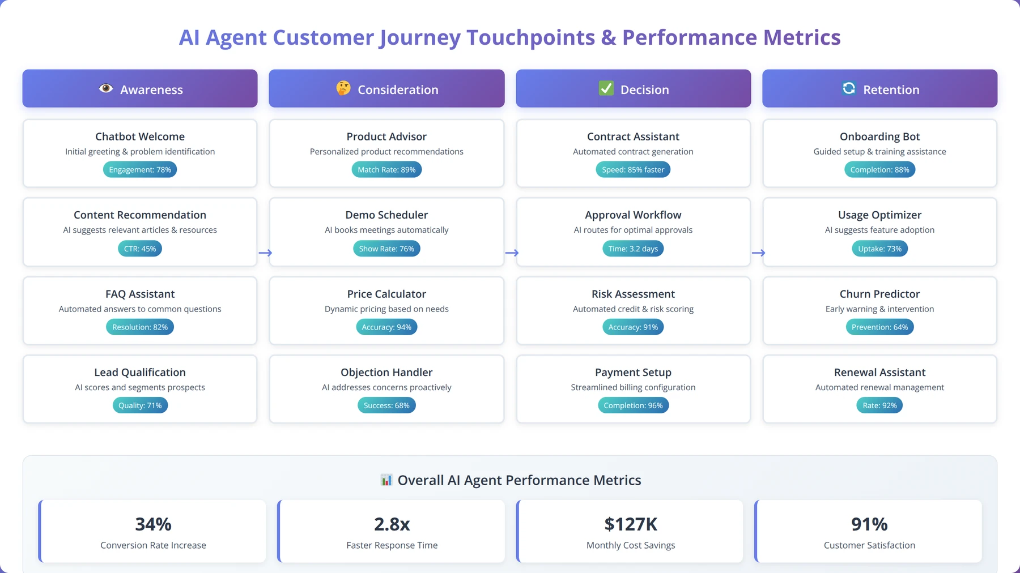Select the Retention stage header

(x=879, y=88)
